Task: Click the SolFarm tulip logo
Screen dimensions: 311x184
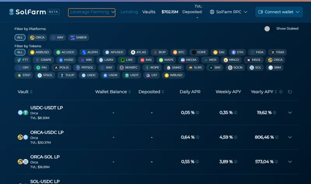Action: [x=11, y=12]
